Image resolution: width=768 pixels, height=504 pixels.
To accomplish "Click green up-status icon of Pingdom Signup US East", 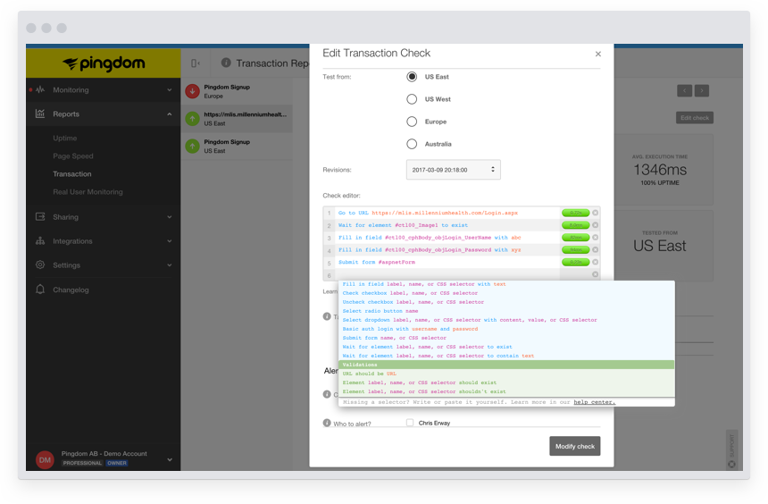I will click(x=193, y=146).
